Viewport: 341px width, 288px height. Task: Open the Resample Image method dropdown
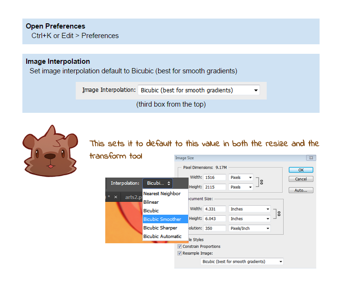[x=242, y=261]
